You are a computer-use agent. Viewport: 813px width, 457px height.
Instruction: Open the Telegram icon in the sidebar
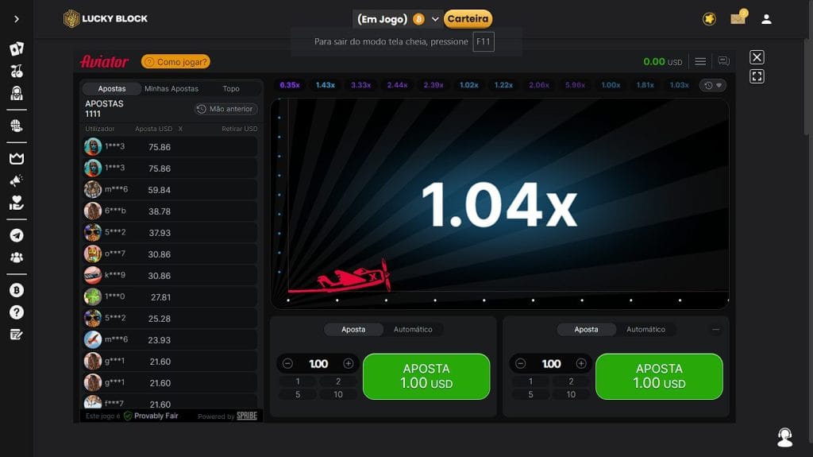click(x=17, y=236)
